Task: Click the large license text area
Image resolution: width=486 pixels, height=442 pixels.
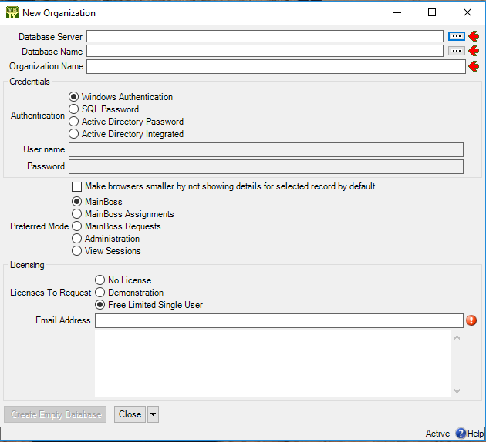Action: 273,363
